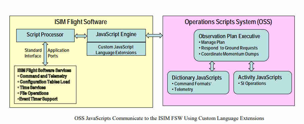Click Coordinate Momentum Dumps bullet
The height and width of the screenshot is (124, 304).
tap(229, 54)
